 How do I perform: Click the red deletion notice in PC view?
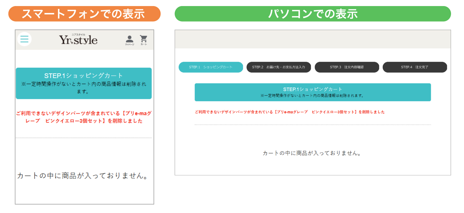(290, 112)
